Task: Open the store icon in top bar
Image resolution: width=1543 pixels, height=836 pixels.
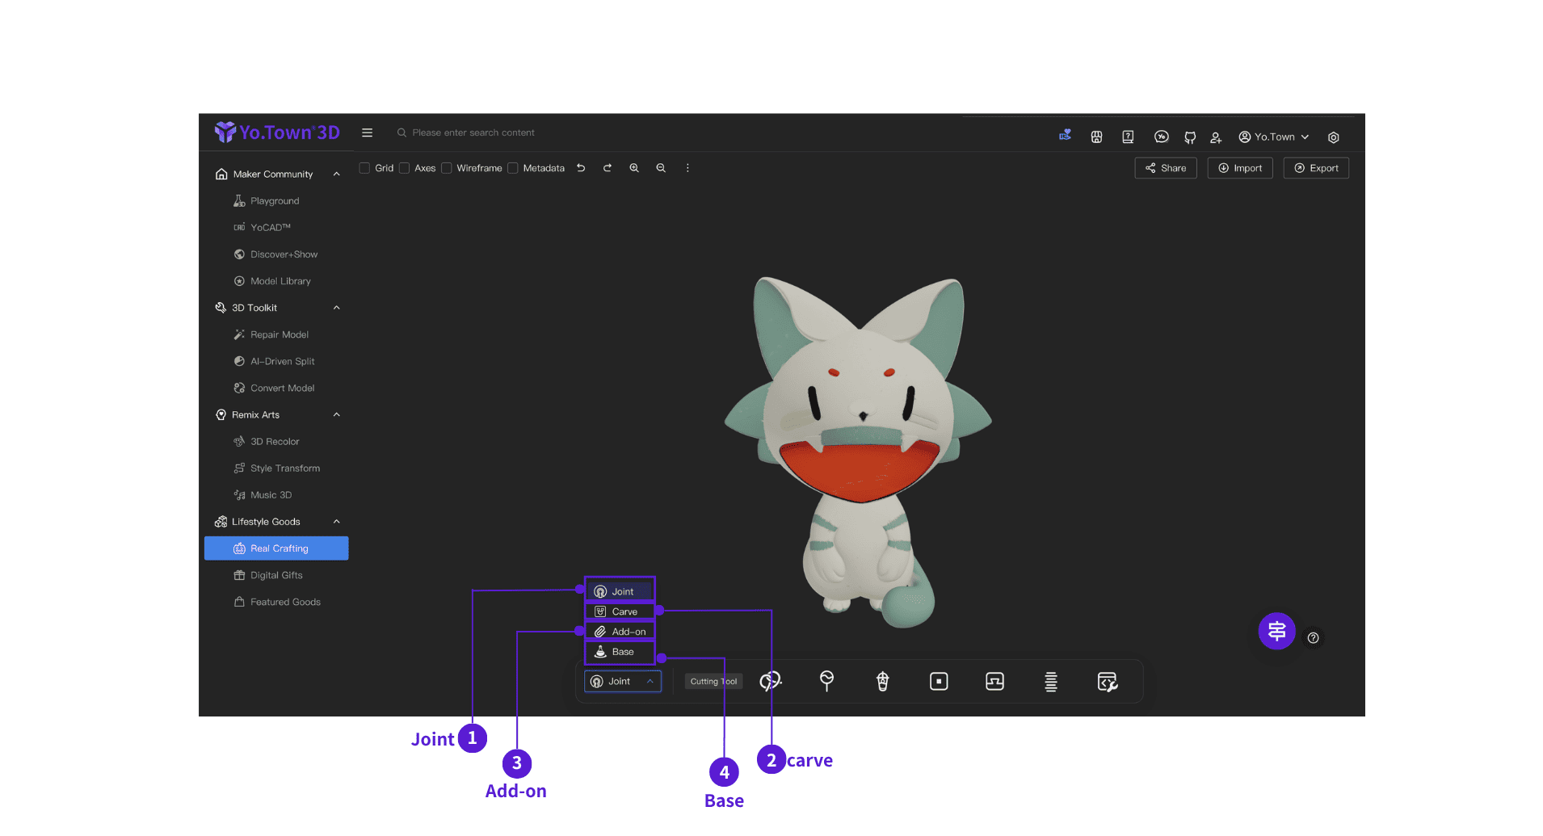Action: pyautogui.click(x=1096, y=137)
